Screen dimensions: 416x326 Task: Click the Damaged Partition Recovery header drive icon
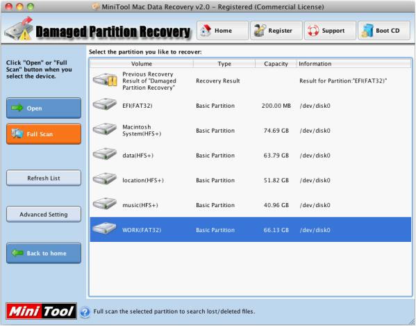(19, 28)
